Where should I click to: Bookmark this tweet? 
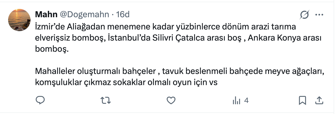point(302,100)
